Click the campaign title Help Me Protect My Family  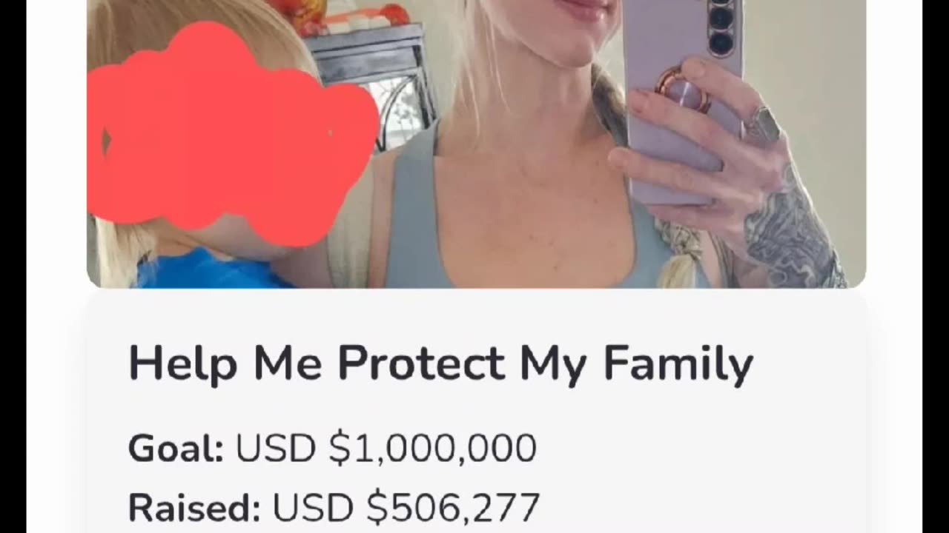point(440,364)
